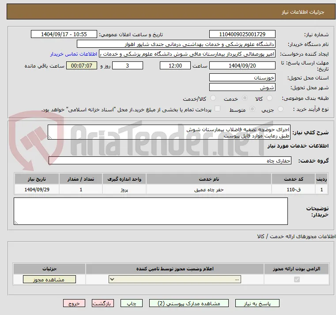Click the service code cell ق-110

click(293, 190)
